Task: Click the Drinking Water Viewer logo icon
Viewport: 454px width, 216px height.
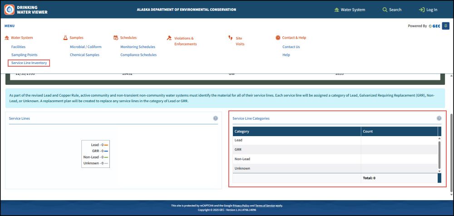Action: point(9,9)
